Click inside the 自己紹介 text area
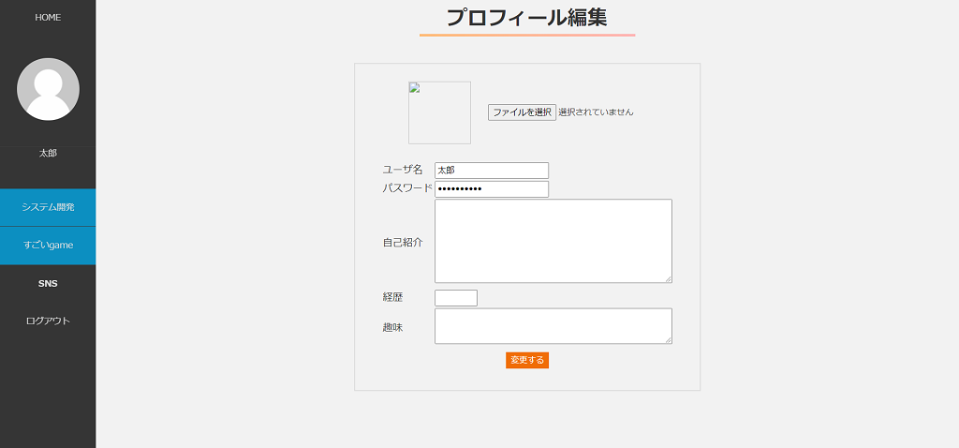The height and width of the screenshot is (448, 959). [553, 241]
